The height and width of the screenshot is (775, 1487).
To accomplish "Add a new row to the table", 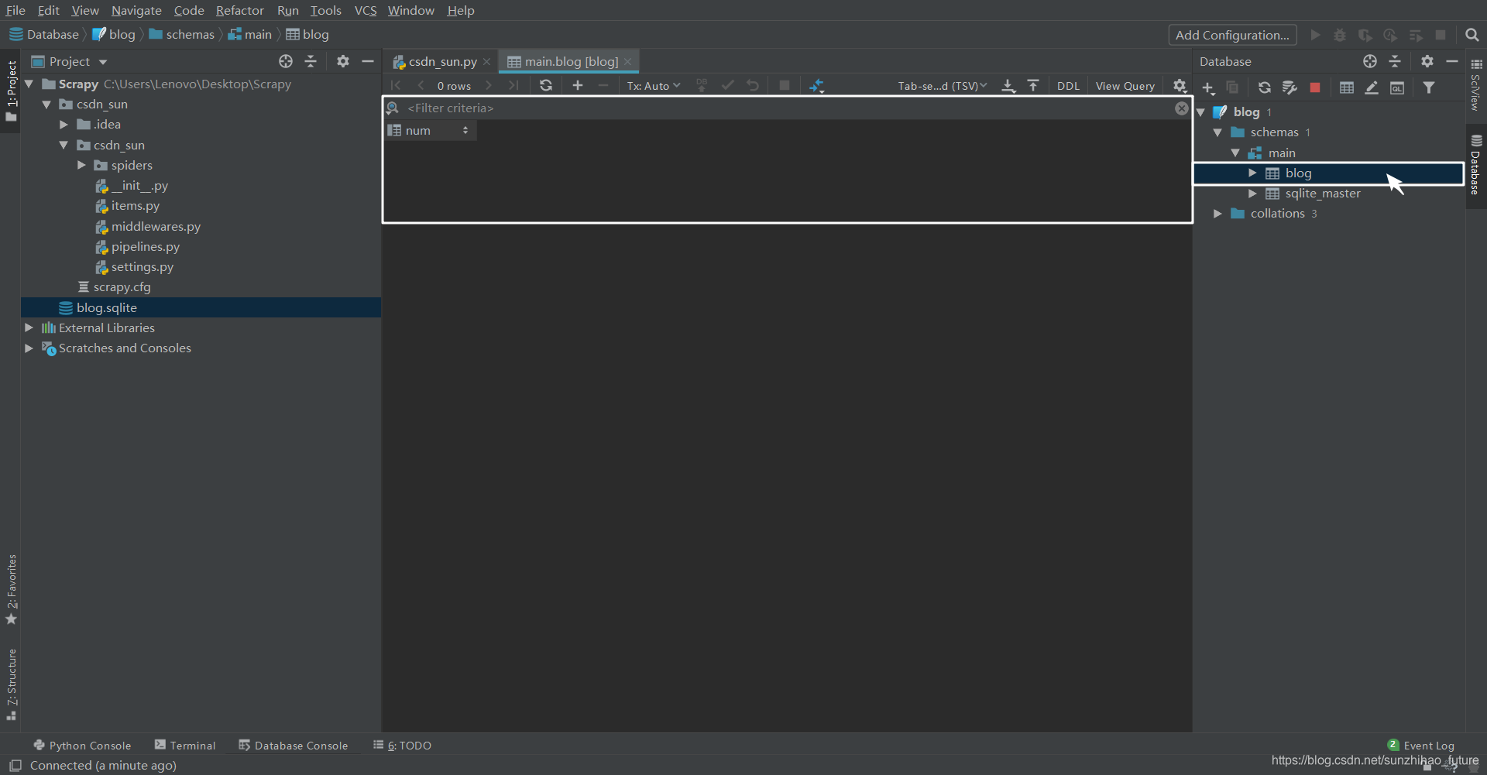I will click(578, 86).
